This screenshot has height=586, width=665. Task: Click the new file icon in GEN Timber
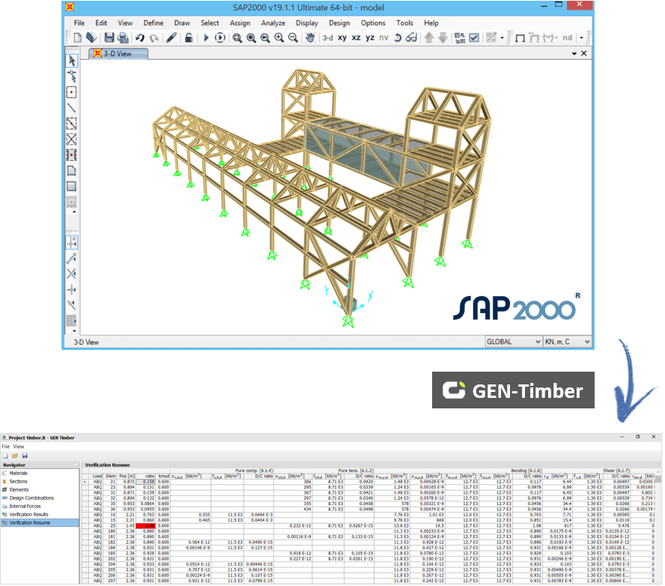[x=5, y=456]
